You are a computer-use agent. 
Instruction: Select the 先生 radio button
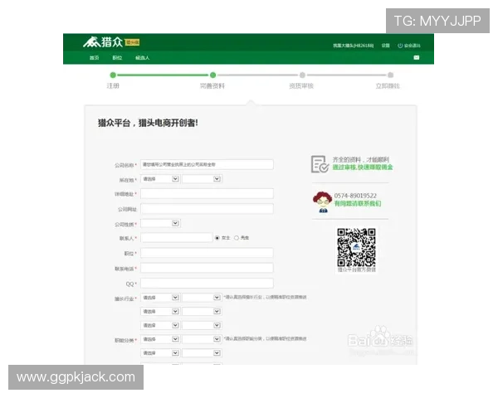[237, 238]
